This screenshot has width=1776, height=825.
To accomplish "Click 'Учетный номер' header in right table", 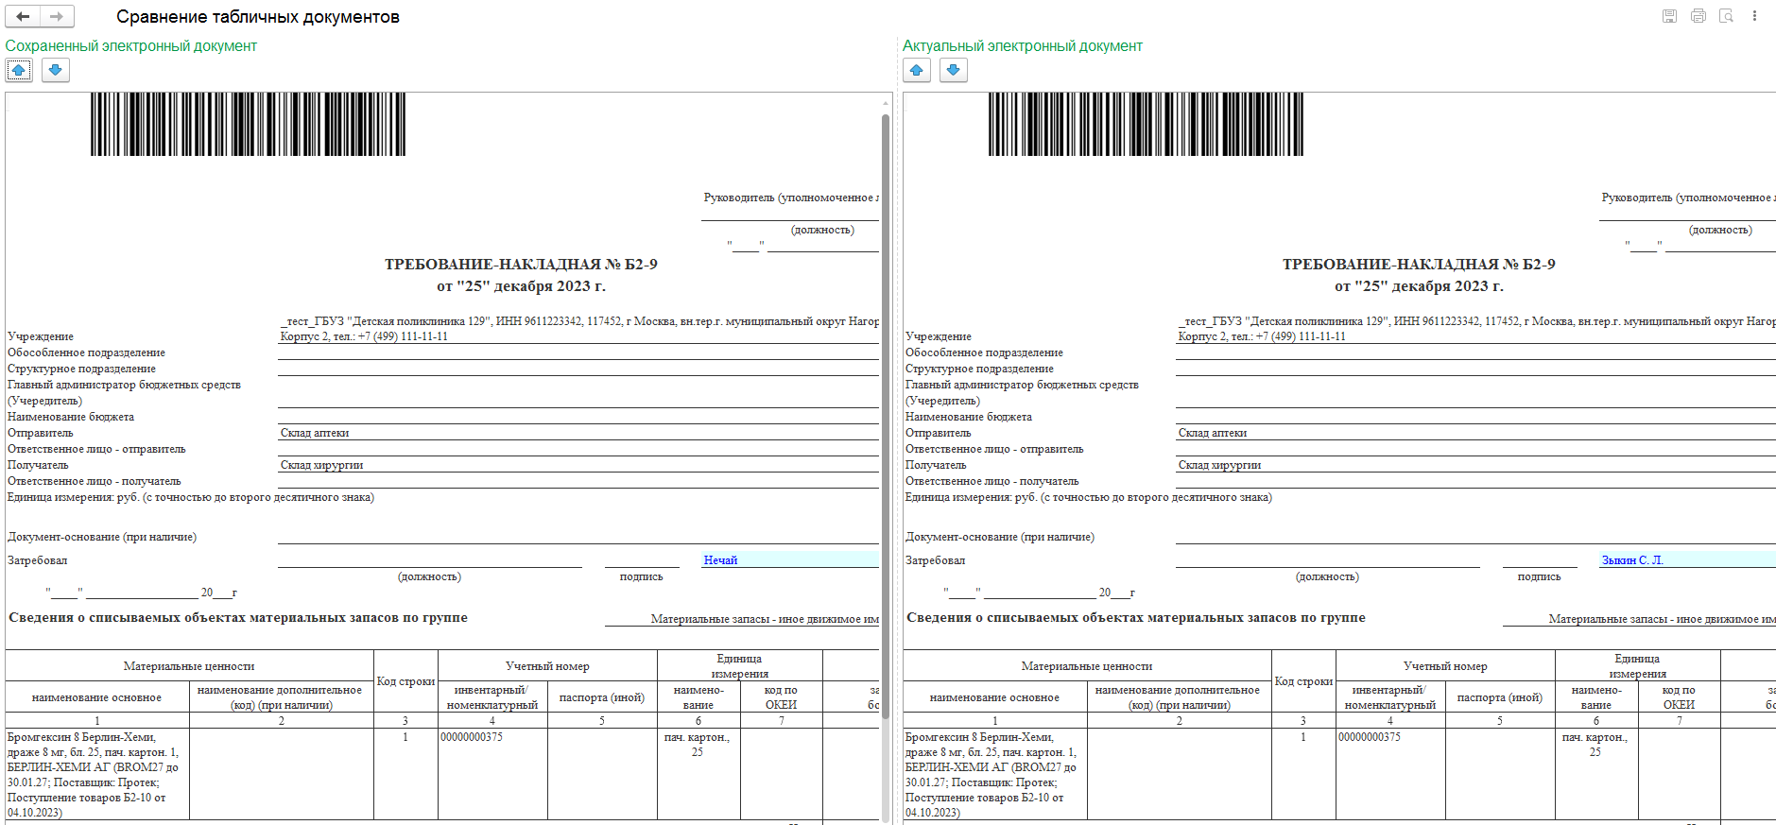I will coord(1445,666).
